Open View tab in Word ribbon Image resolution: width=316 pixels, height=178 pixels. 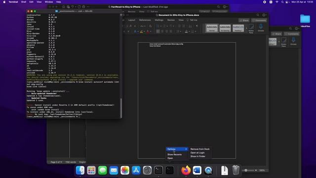coord(181,20)
